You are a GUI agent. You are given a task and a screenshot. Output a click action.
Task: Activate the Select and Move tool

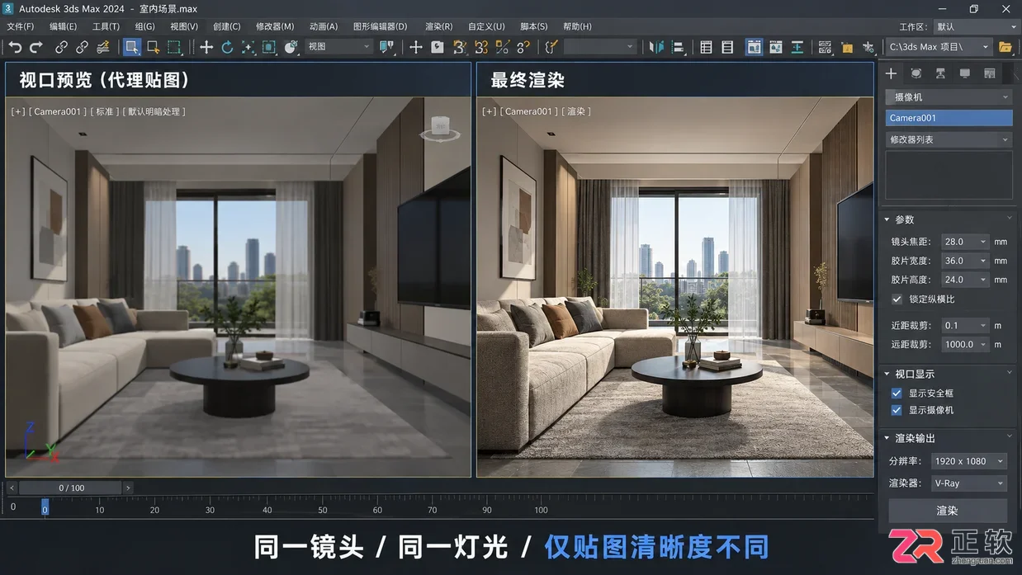[x=206, y=47]
